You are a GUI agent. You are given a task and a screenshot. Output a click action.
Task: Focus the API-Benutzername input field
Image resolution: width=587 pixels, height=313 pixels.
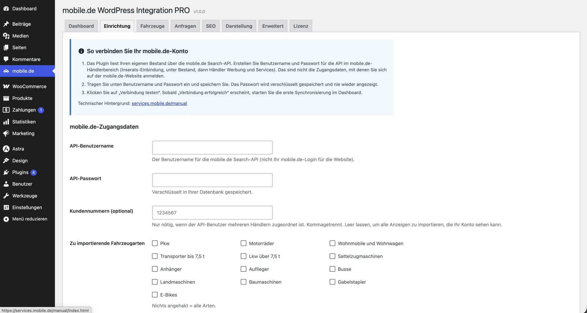coord(212,147)
